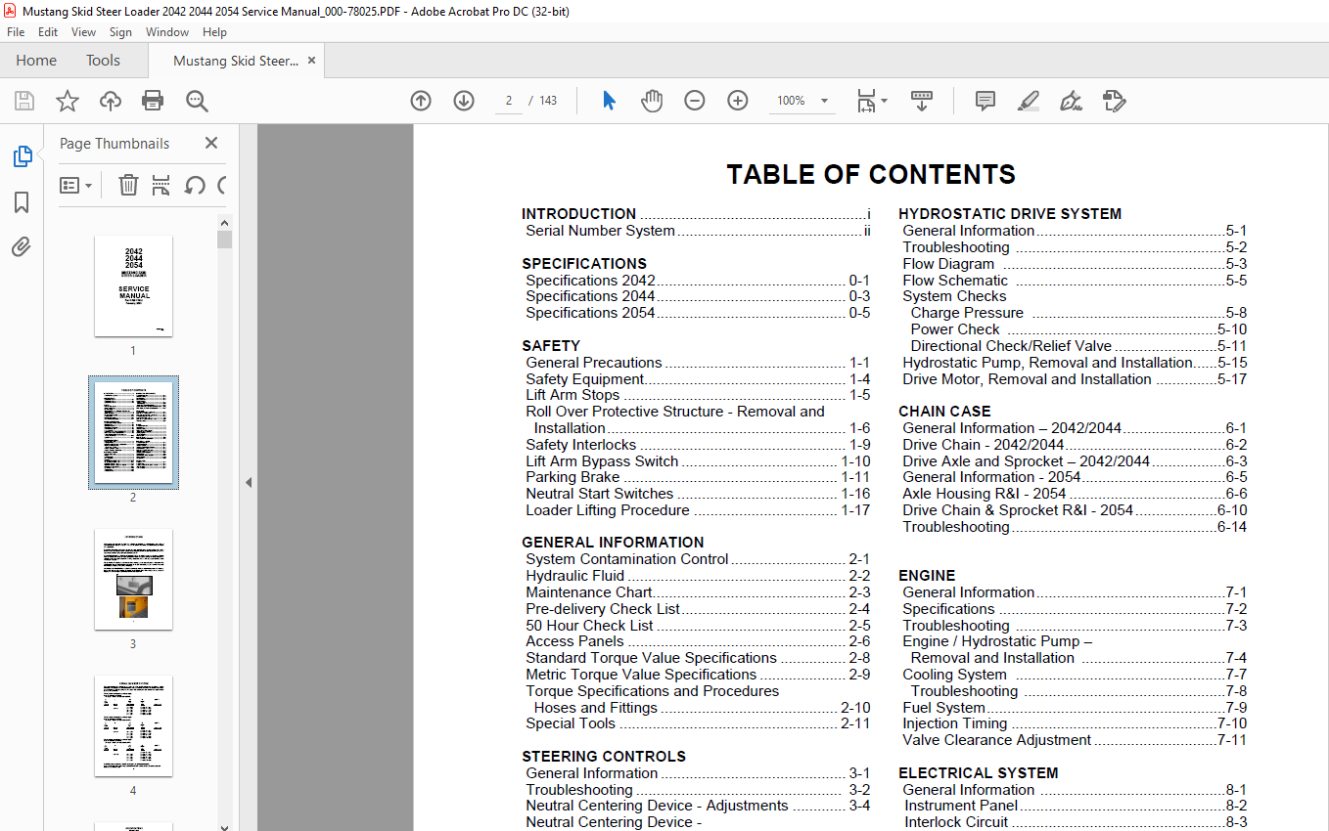
Task: Click thumbnails panel scroll up arrow
Action: pyautogui.click(x=225, y=222)
